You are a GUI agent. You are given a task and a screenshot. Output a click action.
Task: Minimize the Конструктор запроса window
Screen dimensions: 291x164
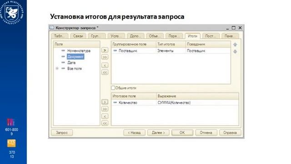227,28
